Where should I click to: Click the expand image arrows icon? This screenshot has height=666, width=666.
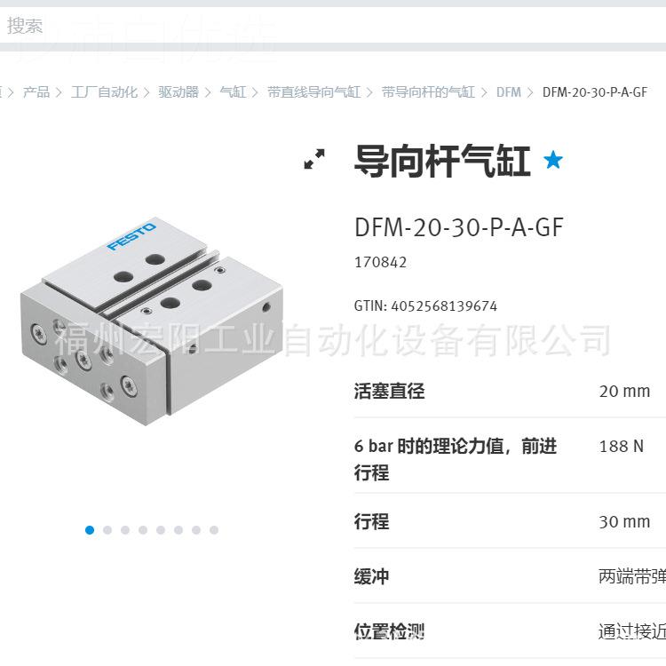[314, 159]
